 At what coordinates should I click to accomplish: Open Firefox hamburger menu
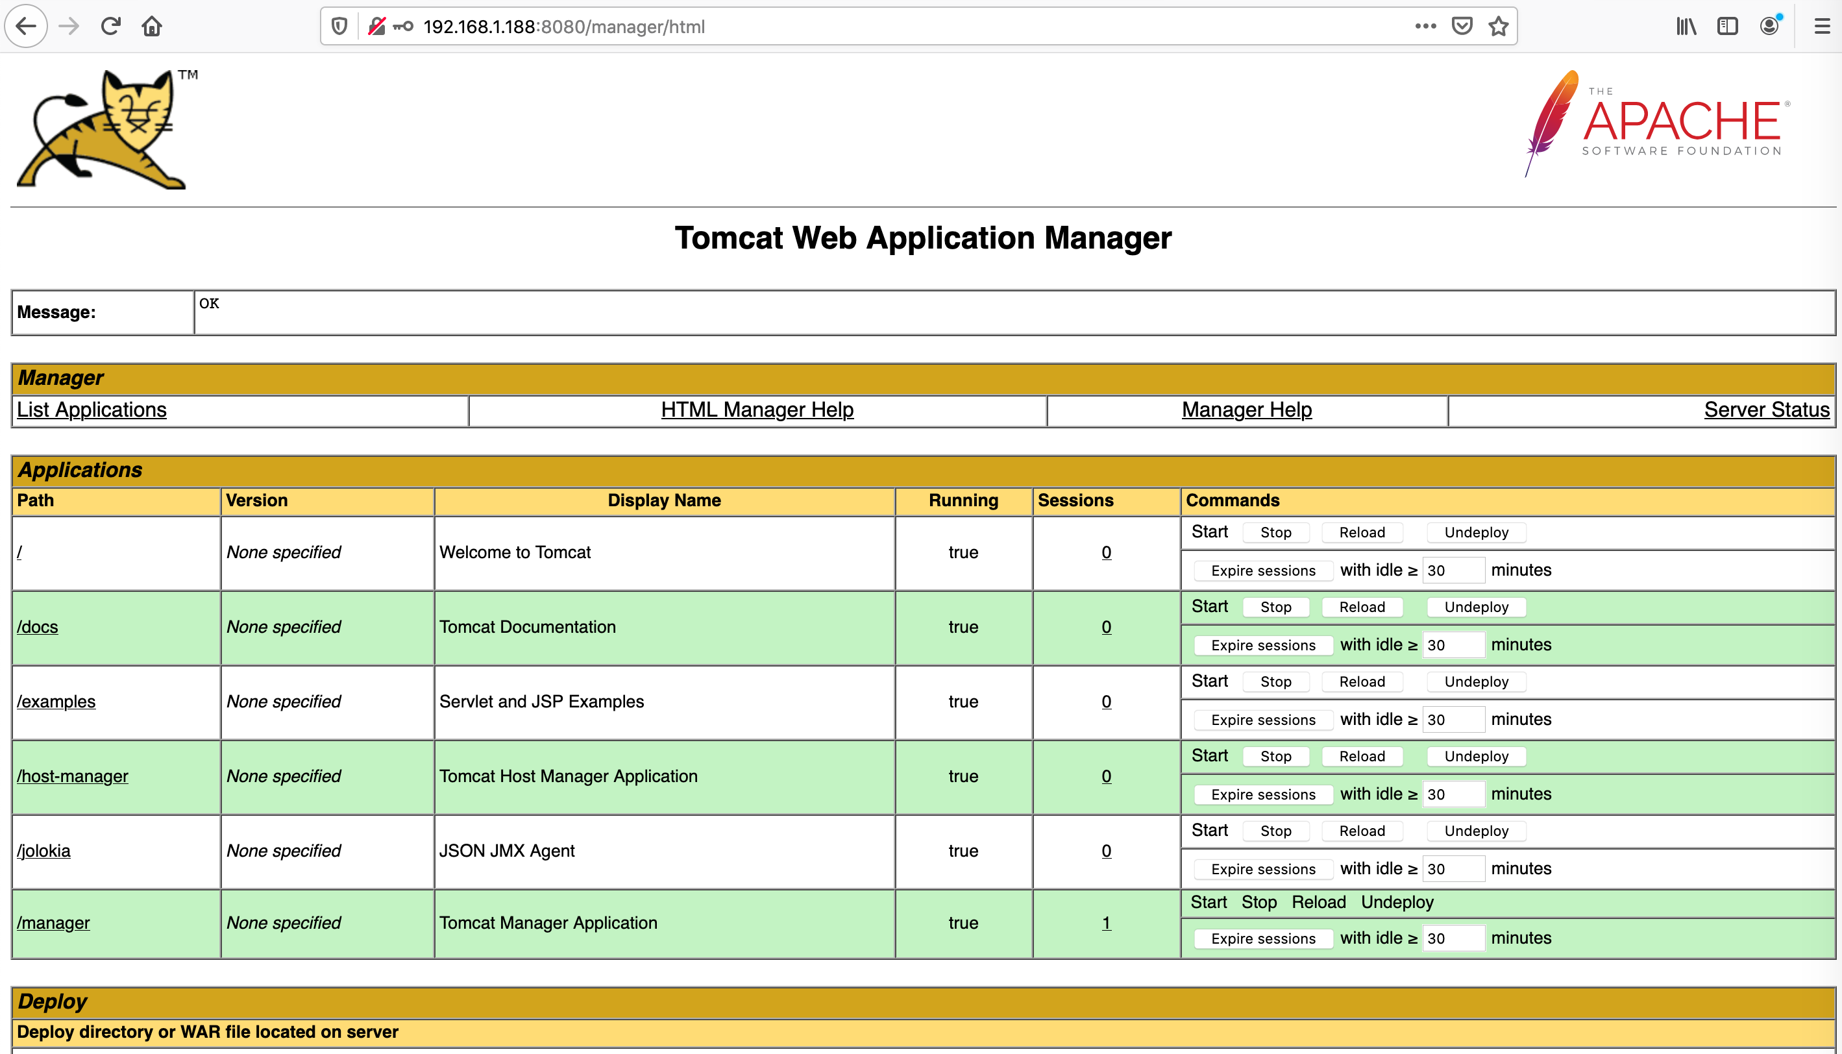(1822, 27)
